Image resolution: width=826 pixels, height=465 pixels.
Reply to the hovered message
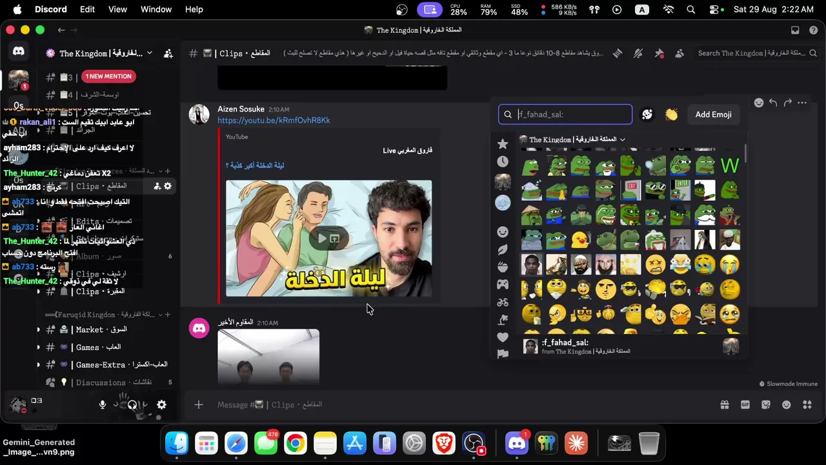[x=773, y=103]
